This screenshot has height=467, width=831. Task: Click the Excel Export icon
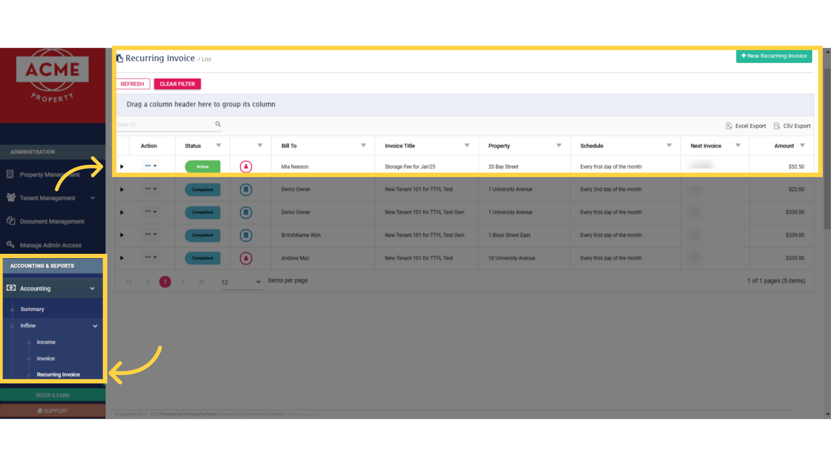[x=729, y=126]
